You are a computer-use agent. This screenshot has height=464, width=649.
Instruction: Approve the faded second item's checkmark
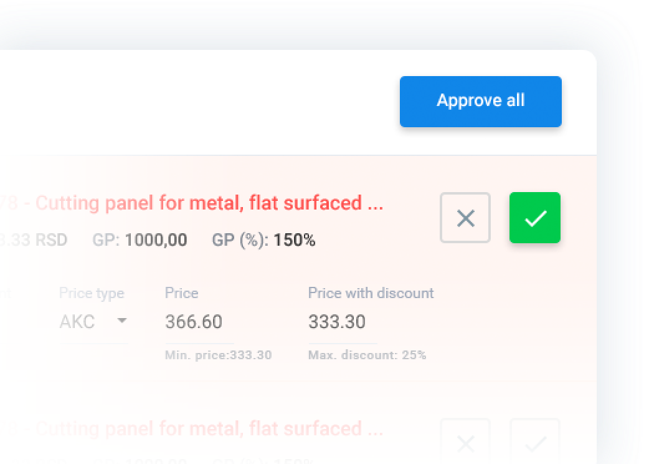pos(534,443)
